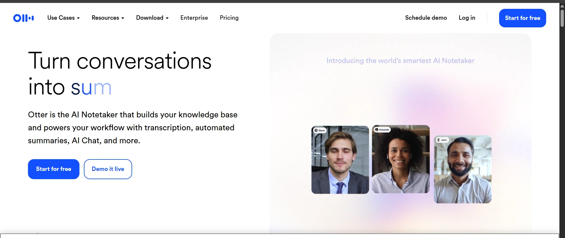Open the Pricing page
The image size is (565, 238).
pos(229,18)
